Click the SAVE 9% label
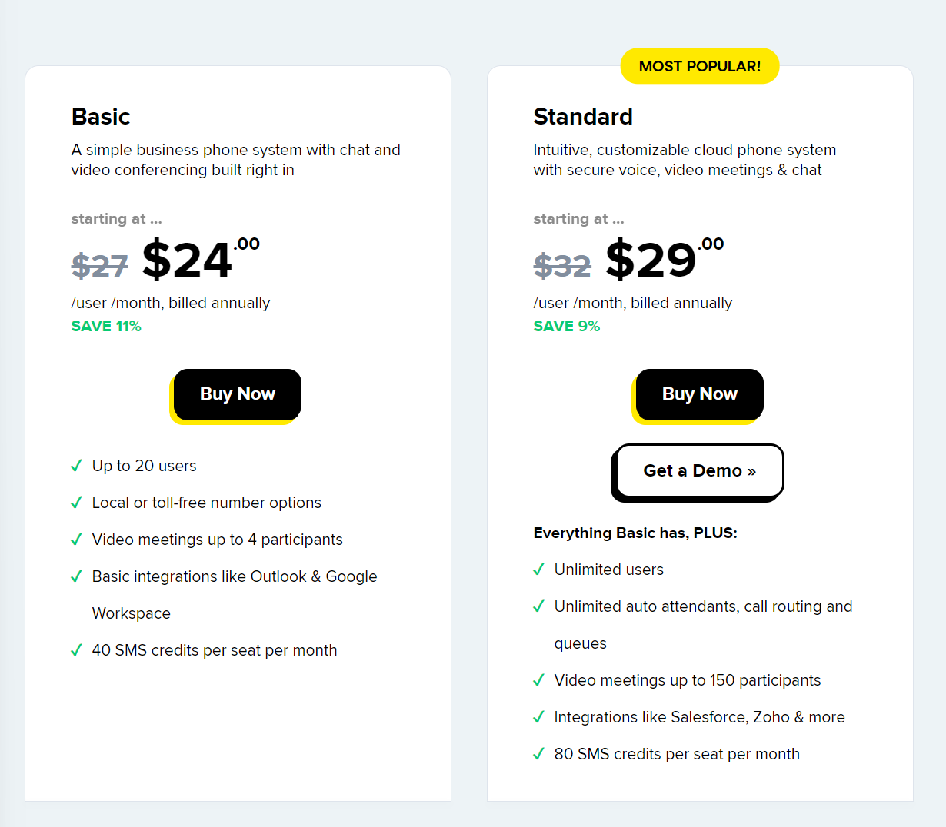Image resolution: width=946 pixels, height=827 pixels. point(567,326)
